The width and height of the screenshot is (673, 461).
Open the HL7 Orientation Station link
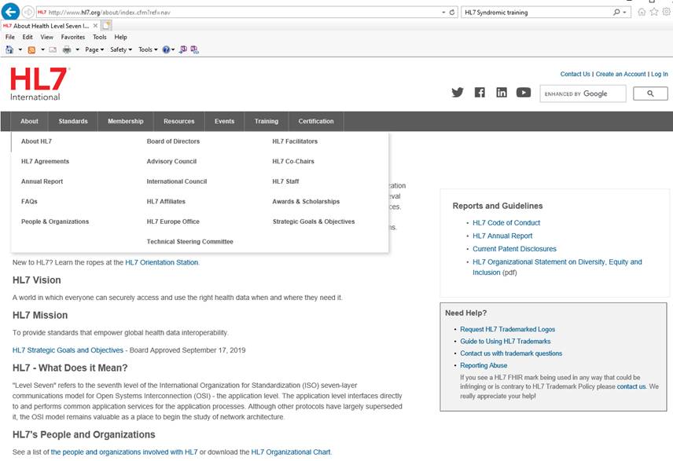coord(162,262)
